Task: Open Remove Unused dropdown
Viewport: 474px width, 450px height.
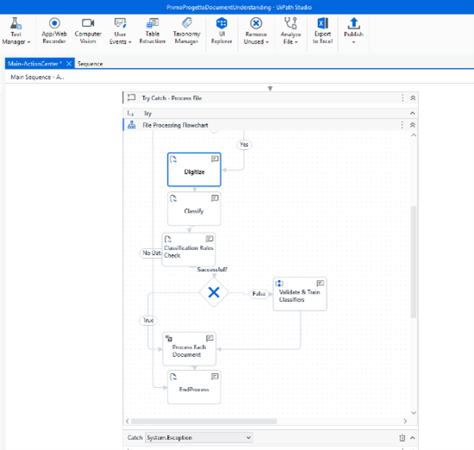Action: point(256,31)
